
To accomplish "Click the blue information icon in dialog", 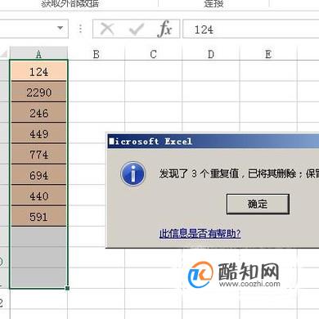I will (133, 173).
